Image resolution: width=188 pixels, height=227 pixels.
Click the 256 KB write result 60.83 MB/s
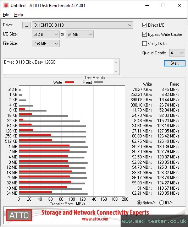click(142, 136)
